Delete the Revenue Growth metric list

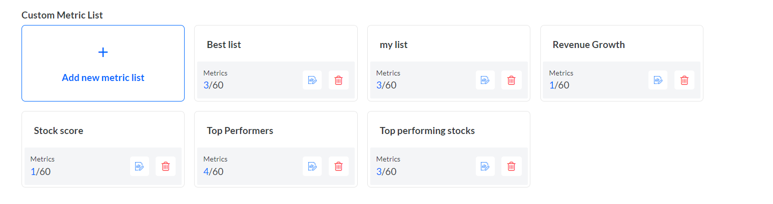pyautogui.click(x=684, y=80)
